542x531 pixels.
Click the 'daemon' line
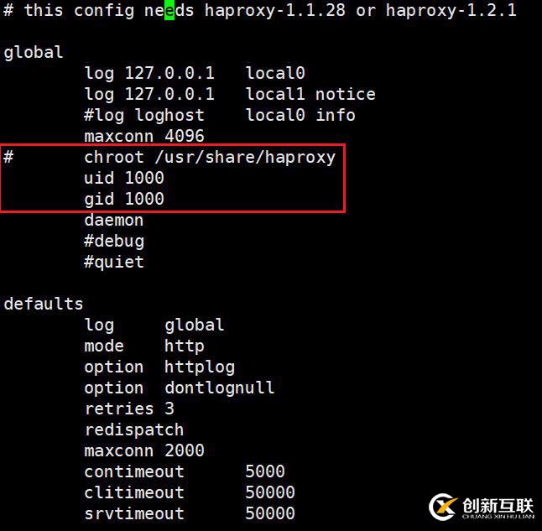pyautogui.click(x=114, y=221)
